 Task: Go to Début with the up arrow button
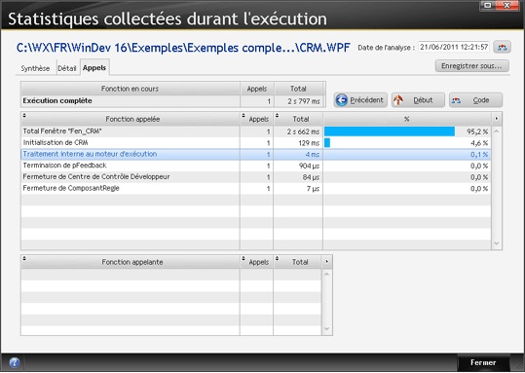click(x=418, y=100)
